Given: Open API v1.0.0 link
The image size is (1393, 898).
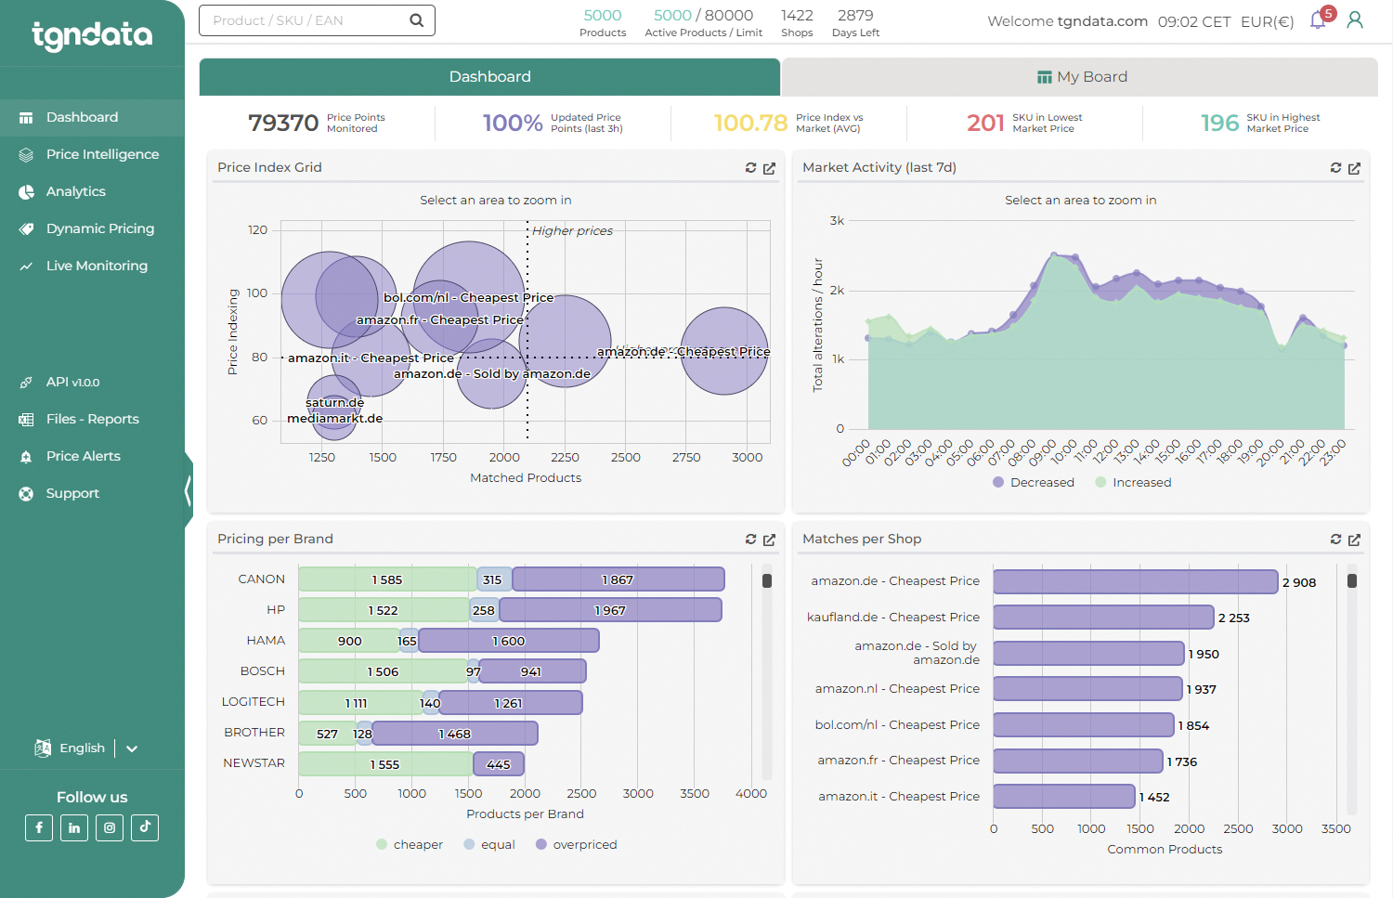Looking at the screenshot, I should click(72, 383).
